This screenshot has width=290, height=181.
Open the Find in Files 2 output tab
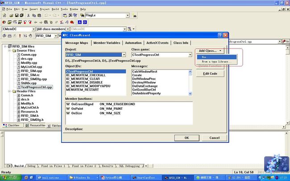point(84,166)
